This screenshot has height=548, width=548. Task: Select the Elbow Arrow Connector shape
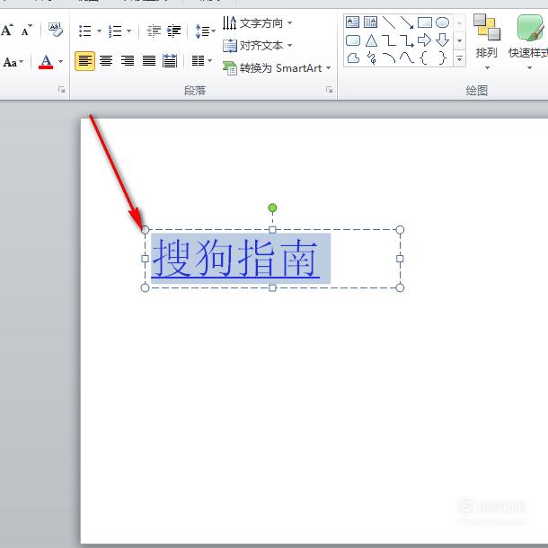click(406, 40)
